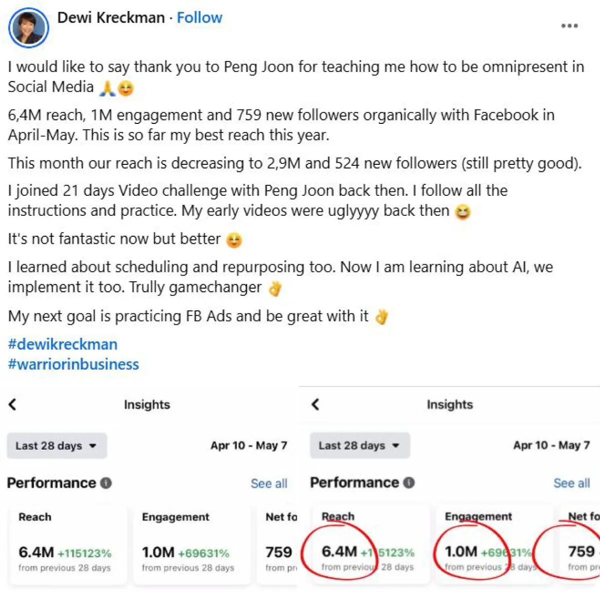Open the three-dots post options menu
Image resolution: width=600 pixels, height=592 pixels.
coord(569,26)
